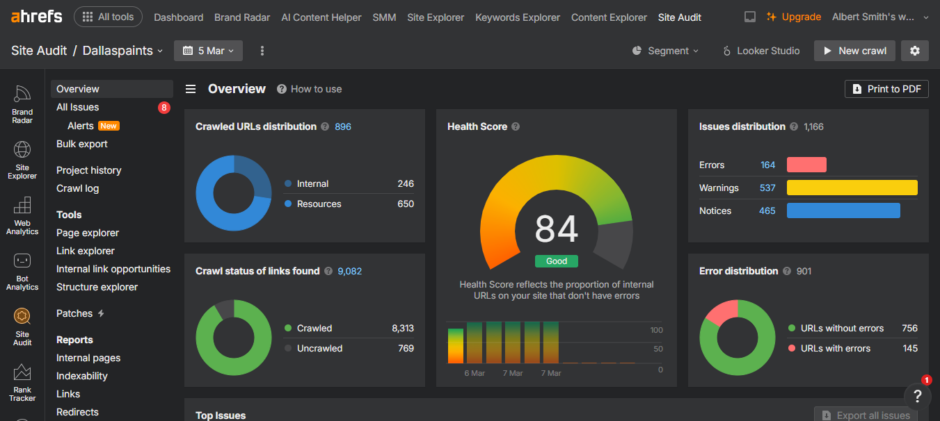Screen dimensions: 940x421
Task: Click help icon next to Health Score
Action: click(516, 126)
